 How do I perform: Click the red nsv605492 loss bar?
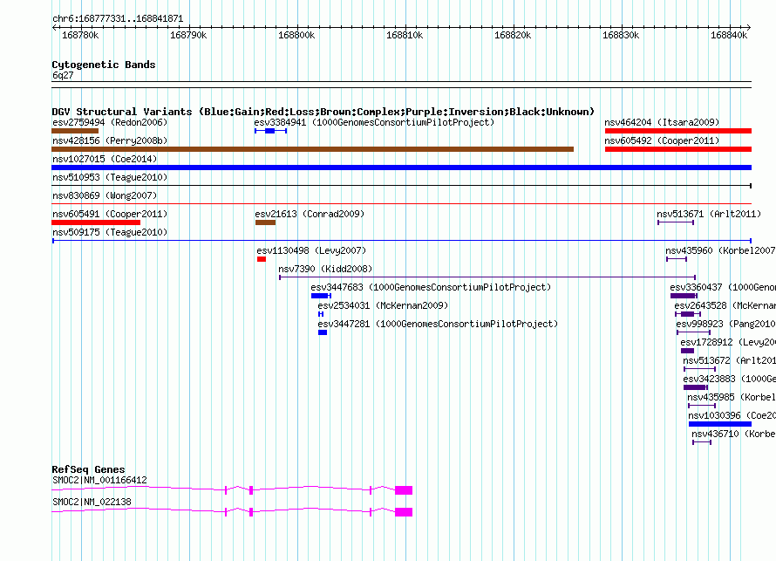[x=678, y=149]
